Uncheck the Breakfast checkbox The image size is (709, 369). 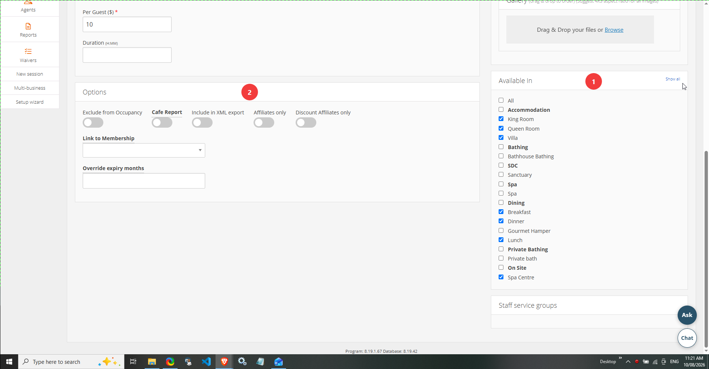point(501,212)
